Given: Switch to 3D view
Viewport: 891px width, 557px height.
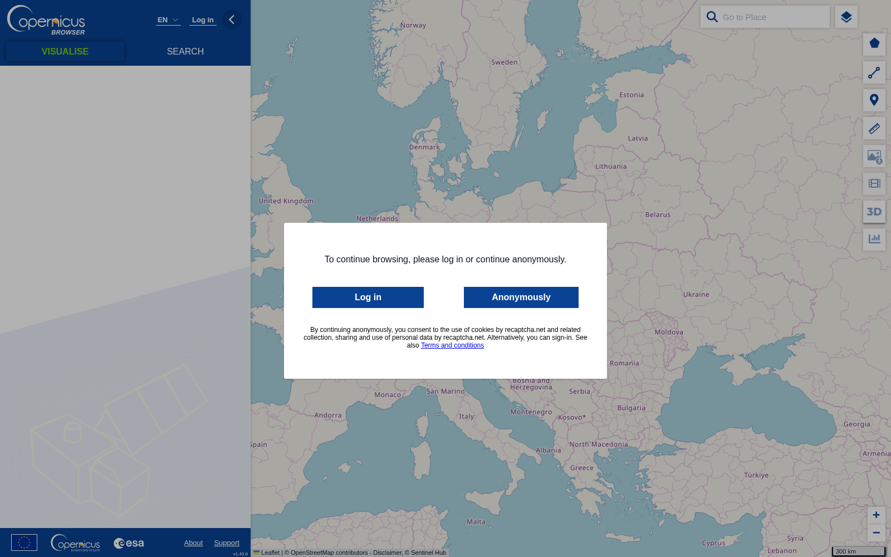Looking at the screenshot, I should (874, 212).
